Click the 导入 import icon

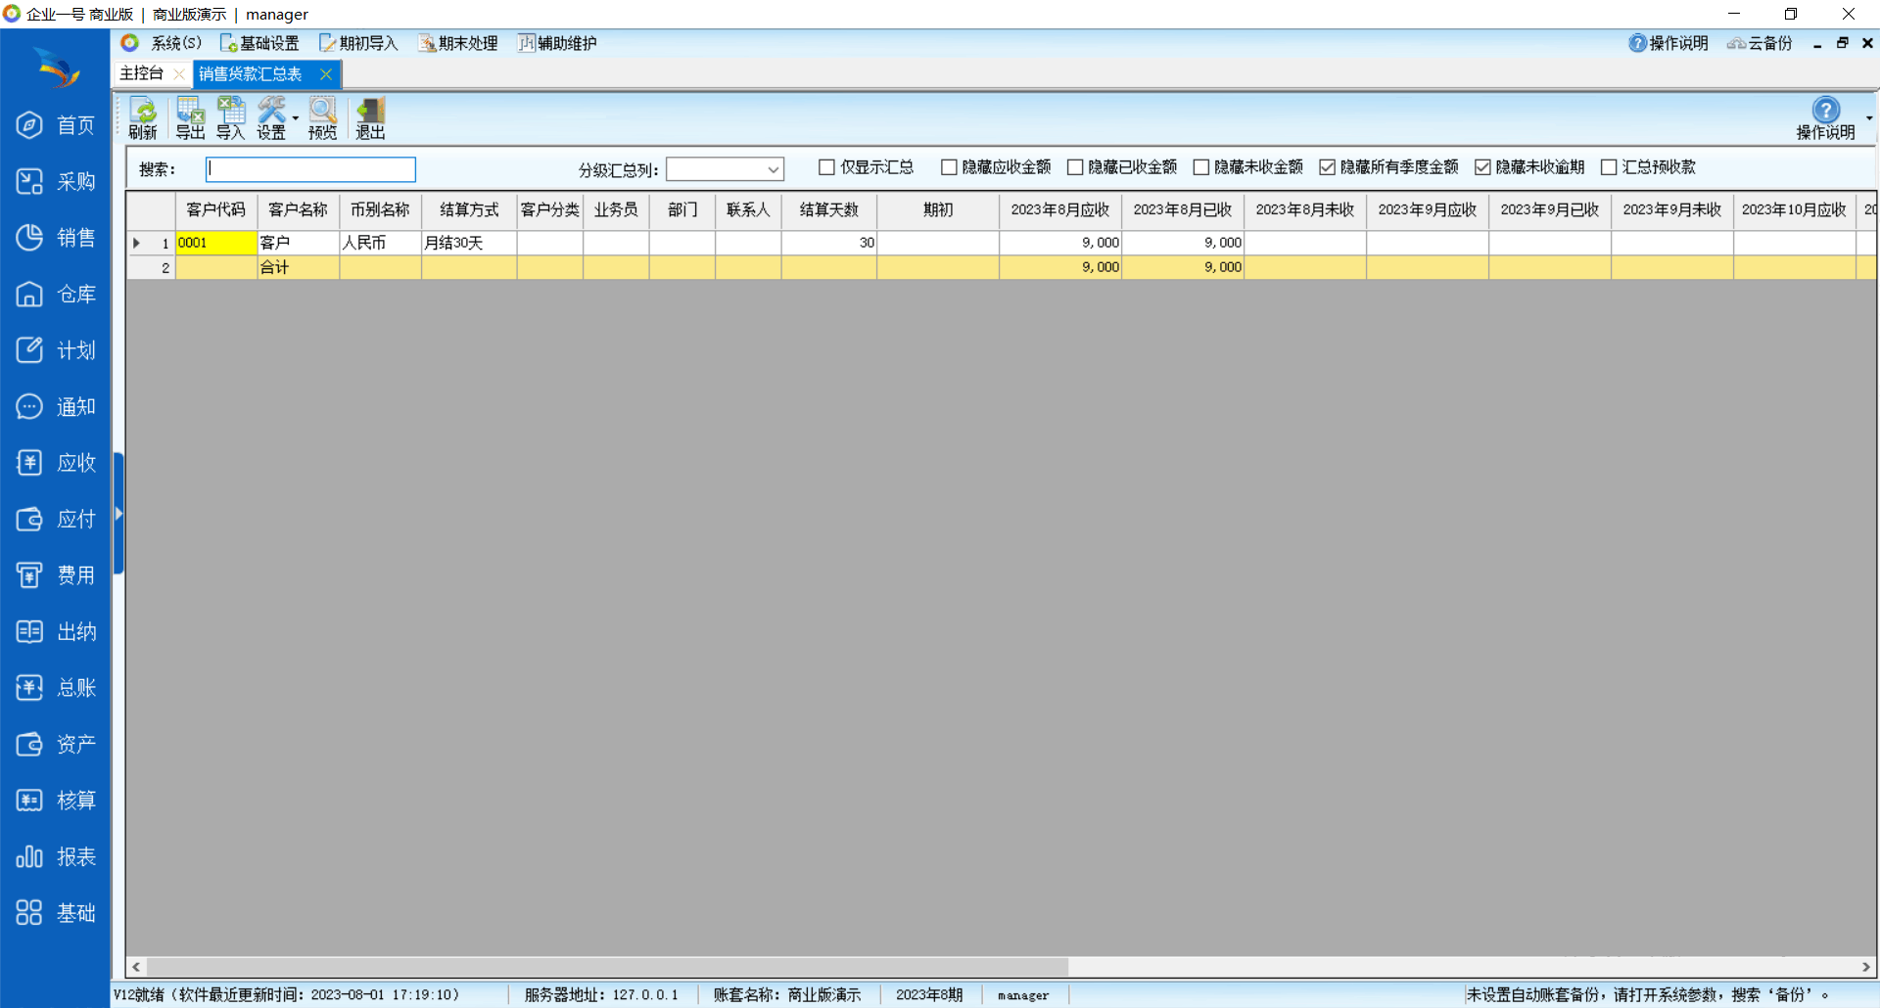point(231,118)
